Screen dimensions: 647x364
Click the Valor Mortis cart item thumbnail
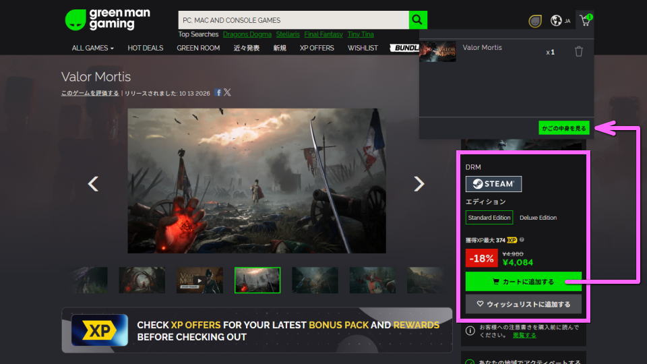coord(437,51)
